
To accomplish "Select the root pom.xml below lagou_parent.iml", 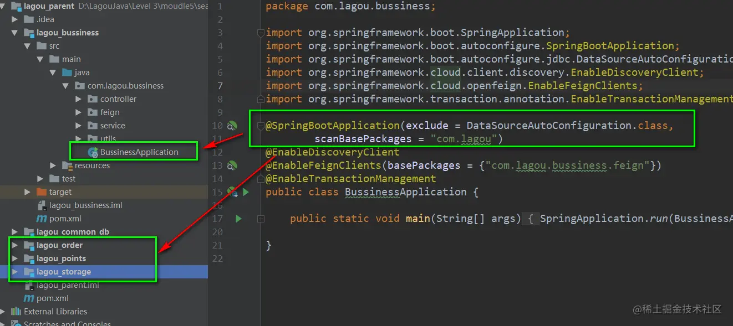I will coord(53,298).
